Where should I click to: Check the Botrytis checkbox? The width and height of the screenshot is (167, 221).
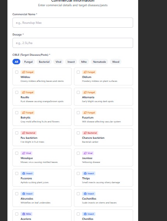pyautogui.click(x=17, y=113)
